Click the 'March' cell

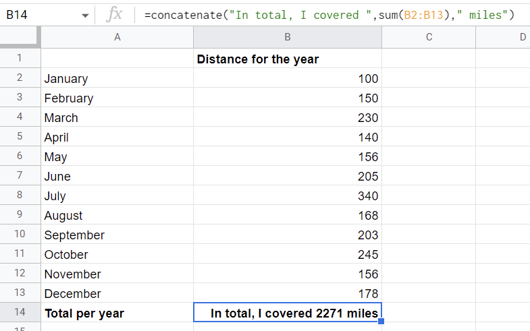click(x=117, y=117)
